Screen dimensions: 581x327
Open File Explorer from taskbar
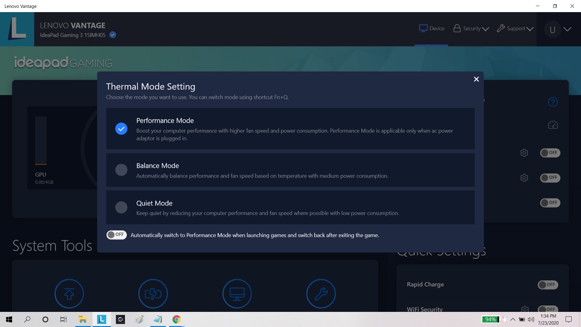pos(83,319)
